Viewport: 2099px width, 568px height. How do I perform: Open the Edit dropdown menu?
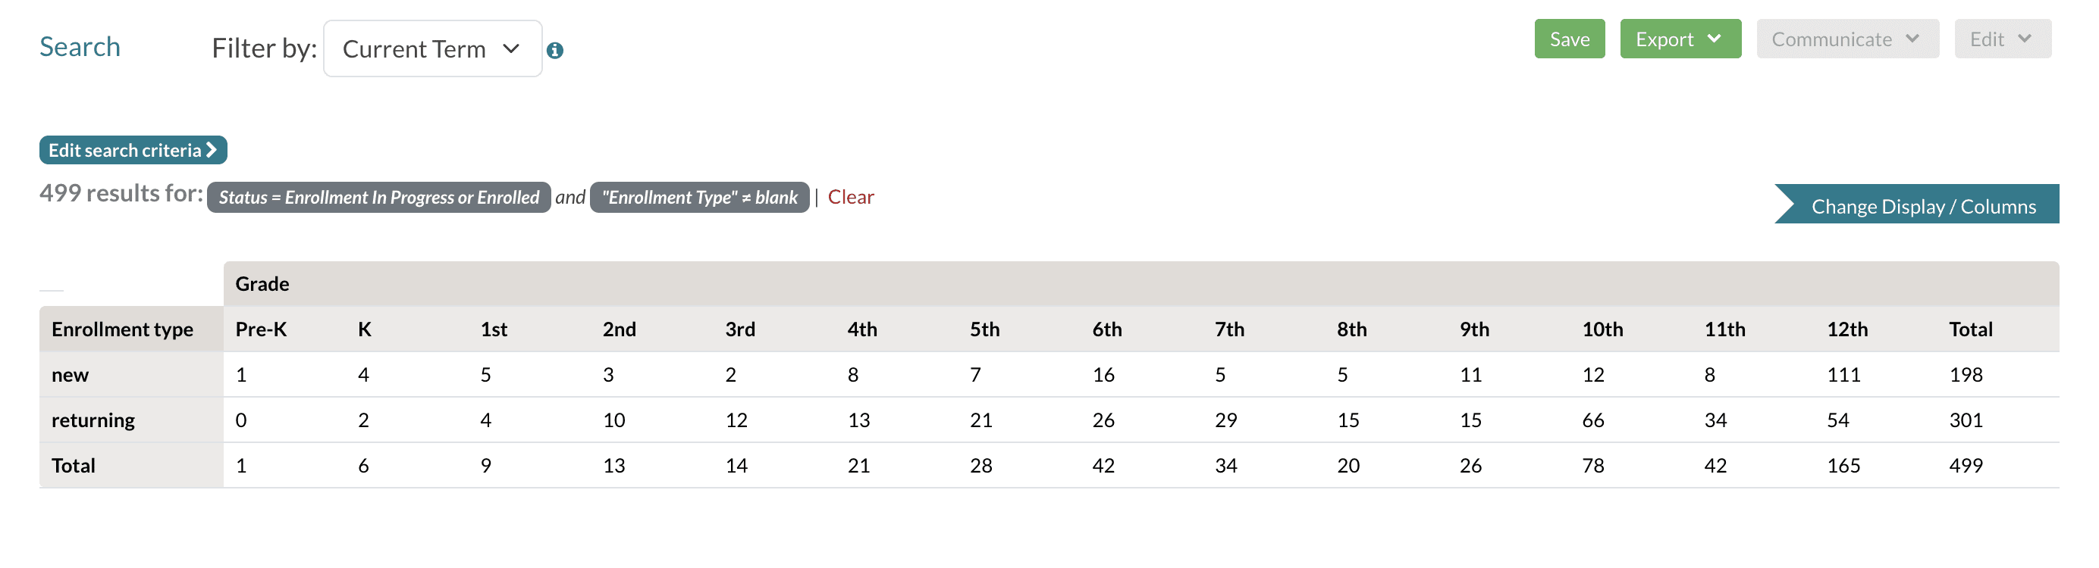point(2001,39)
